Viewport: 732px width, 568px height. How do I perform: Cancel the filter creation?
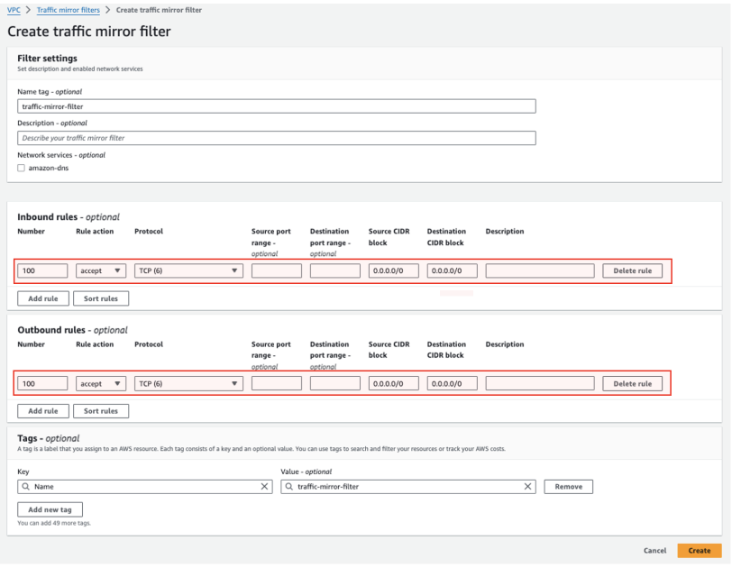click(x=654, y=550)
